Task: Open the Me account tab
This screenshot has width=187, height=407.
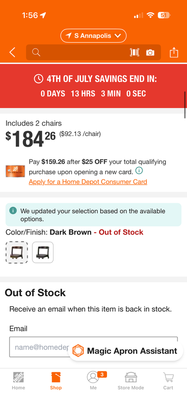Action: point(93,381)
